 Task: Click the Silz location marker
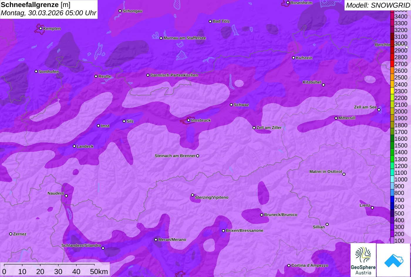[x=124, y=121]
